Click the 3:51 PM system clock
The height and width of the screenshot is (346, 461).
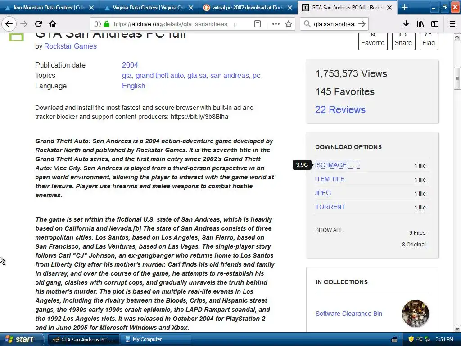(x=444, y=340)
